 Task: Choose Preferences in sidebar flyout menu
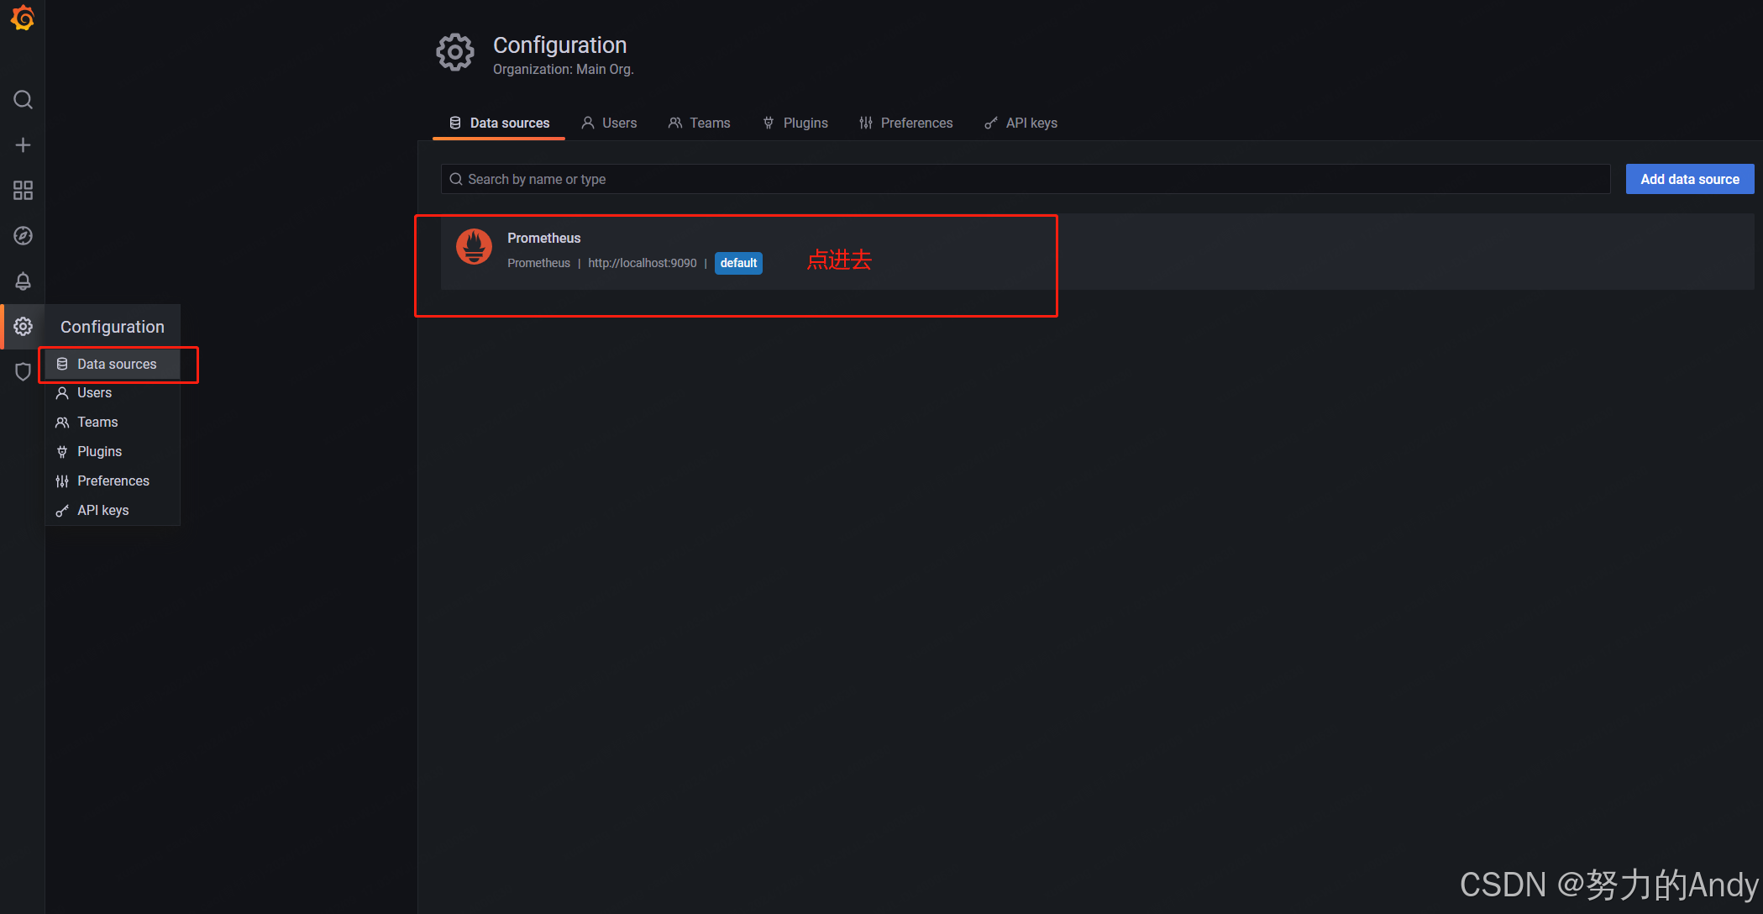click(x=113, y=481)
